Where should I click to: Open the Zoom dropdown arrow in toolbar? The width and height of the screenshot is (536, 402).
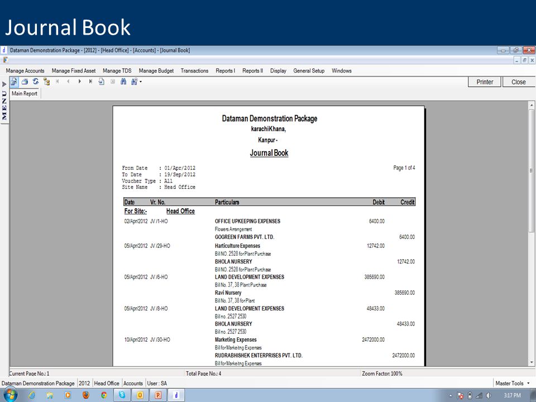tap(141, 82)
